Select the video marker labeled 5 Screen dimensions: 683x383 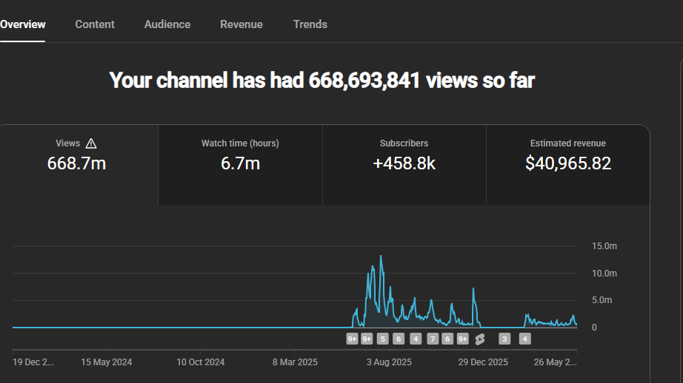tap(382, 339)
